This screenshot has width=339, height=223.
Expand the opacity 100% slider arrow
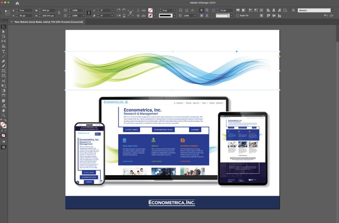tap(195, 16)
